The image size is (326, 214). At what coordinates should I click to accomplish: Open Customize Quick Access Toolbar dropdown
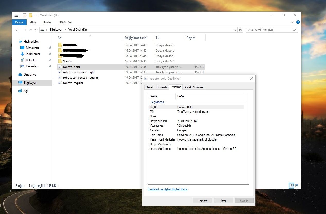(35, 15)
